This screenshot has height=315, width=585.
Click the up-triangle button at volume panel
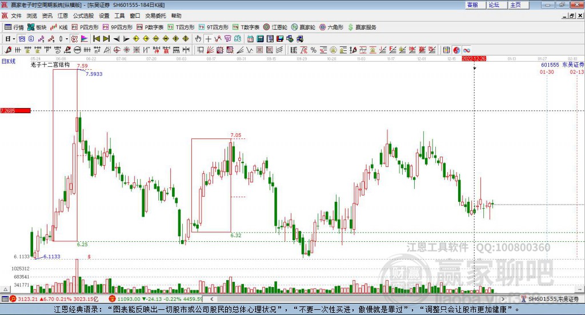[x=5, y=289]
